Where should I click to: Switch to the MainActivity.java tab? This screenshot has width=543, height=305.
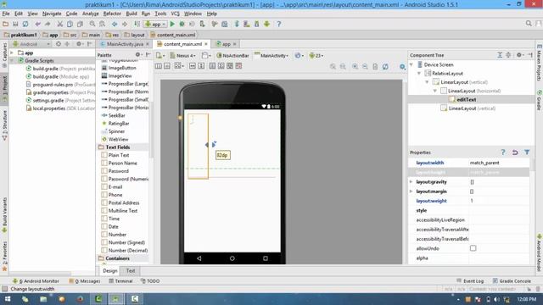(x=125, y=44)
